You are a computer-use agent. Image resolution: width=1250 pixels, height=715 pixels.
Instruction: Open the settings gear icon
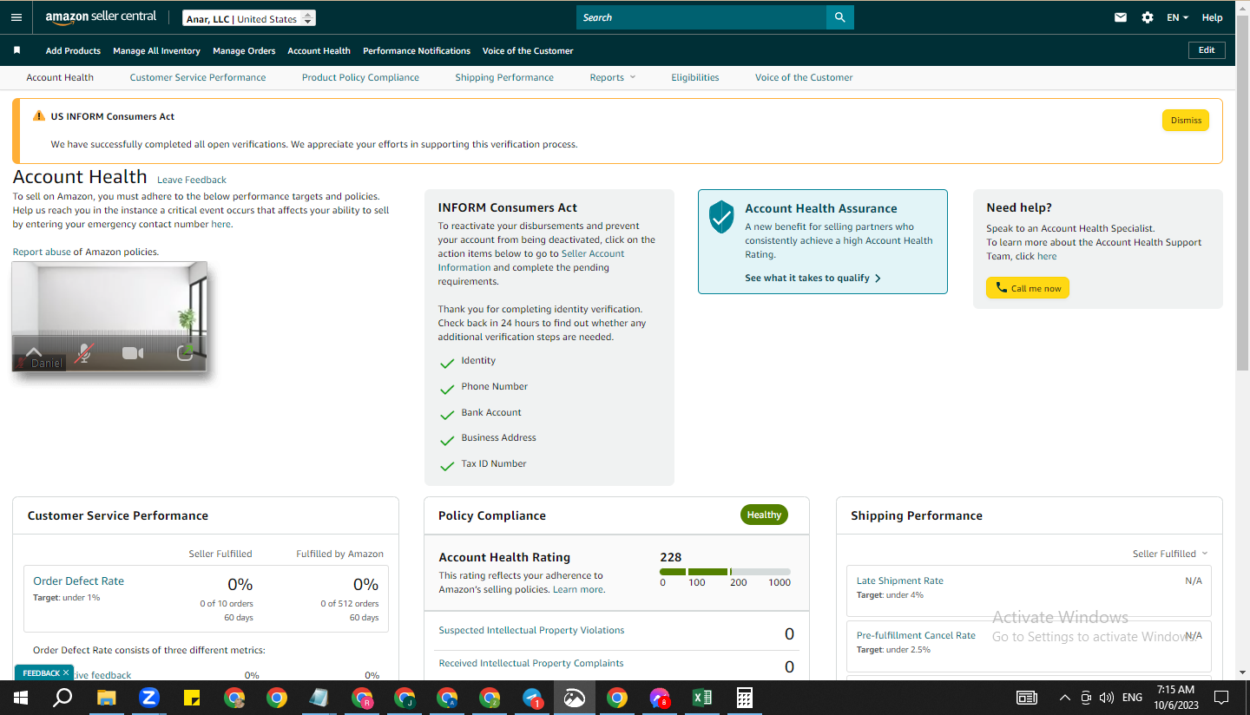click(x=1148, y=17)
